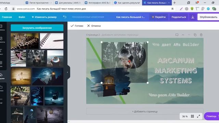Select the pocket watch thumbnail
Screen dimensions: 219x123
(50, 115)
